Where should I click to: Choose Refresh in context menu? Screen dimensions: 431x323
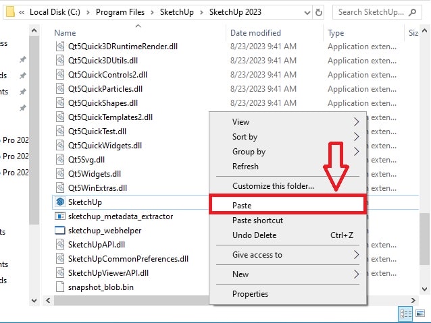(288, 167)
